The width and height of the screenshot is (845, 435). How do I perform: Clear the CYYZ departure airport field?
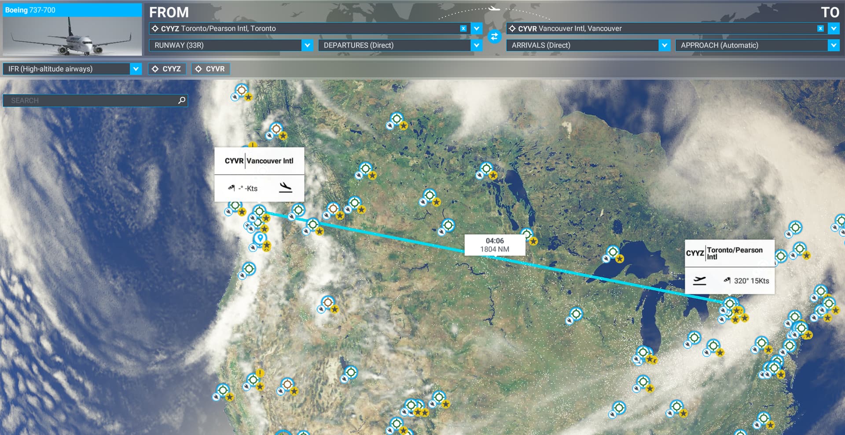tap(463, 29)
